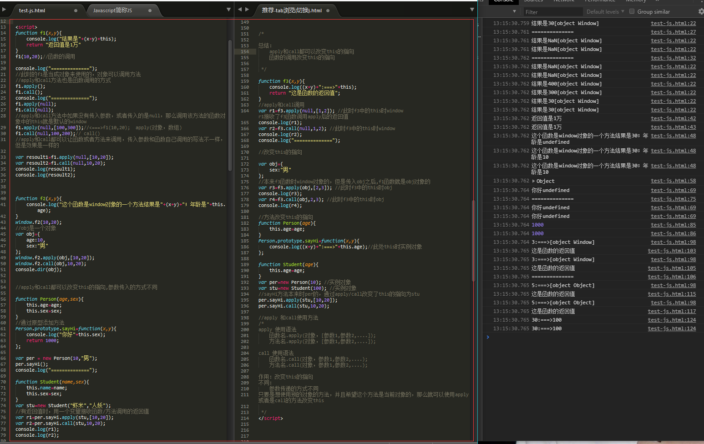
Task: Open the Sources panel in DevTools
Action: click(x=533, y=1)
